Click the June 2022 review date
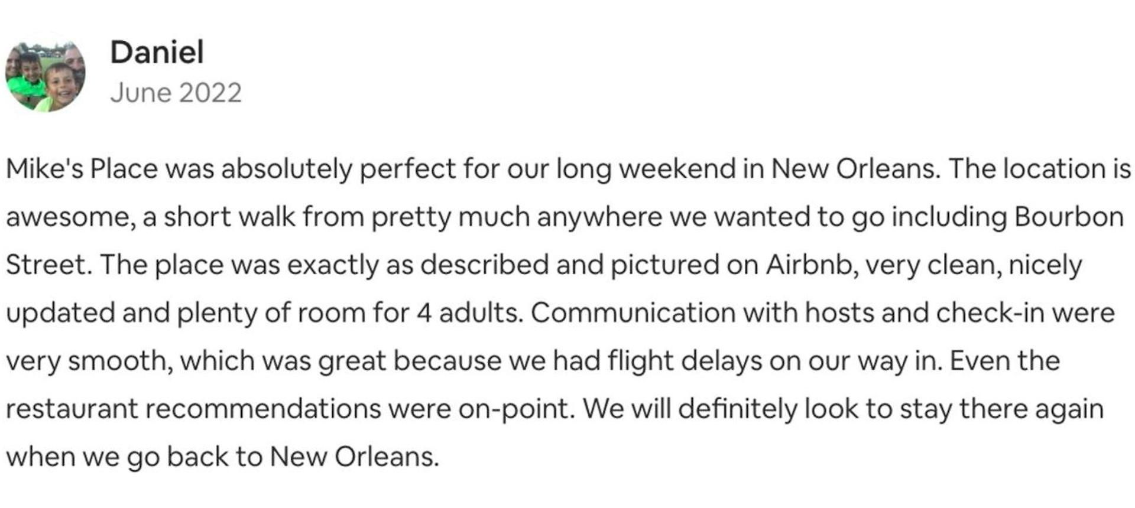The width and height of the screenshot is (1135, 508). [x=176, y=93]
